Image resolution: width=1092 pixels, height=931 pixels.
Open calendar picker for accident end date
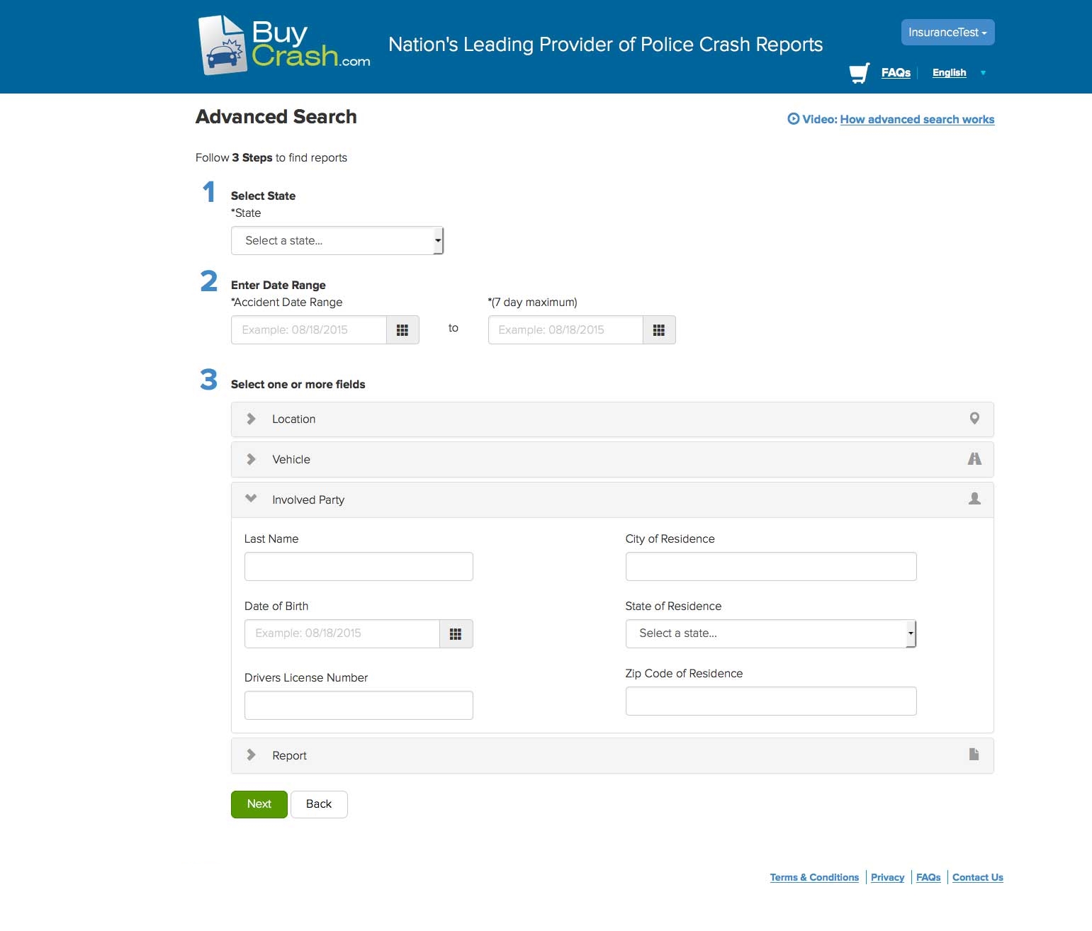tap(659, 330)
